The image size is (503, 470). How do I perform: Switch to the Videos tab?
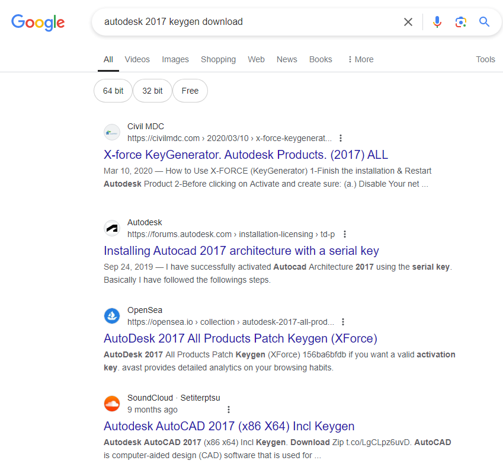(137, 59)
